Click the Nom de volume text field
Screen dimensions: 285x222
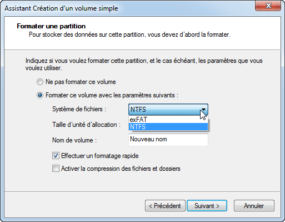[x=168, y=140]
